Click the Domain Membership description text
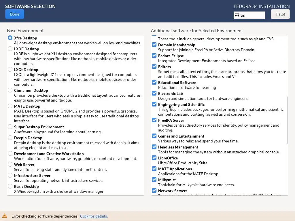This screenshot has width=295, height=221. tap(206, 50)
